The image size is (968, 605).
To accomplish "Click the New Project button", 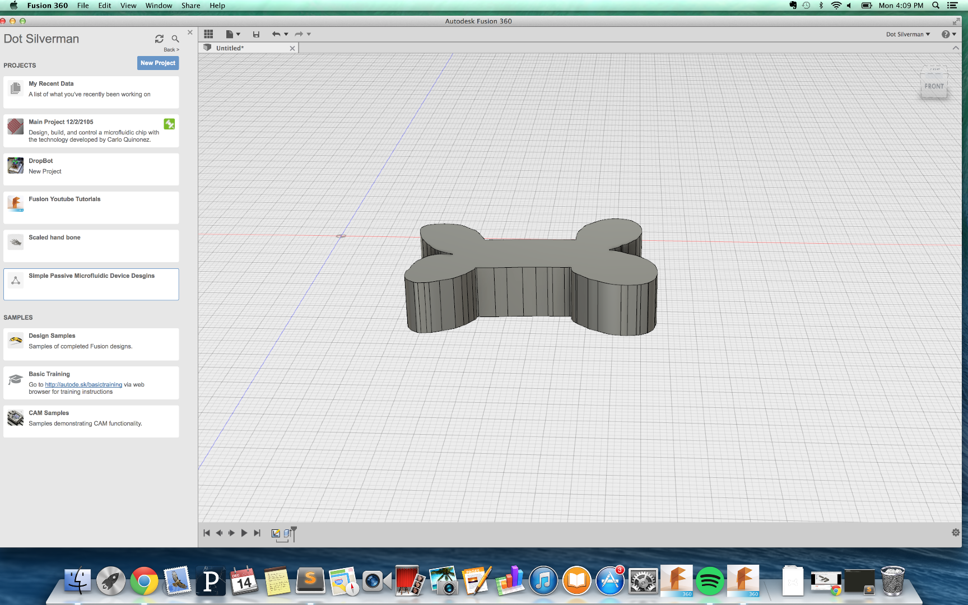I will [158, 63].
